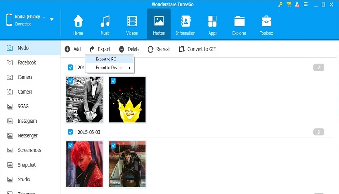Deselect the yellow crown photo checkbox
Image resolution: width=339 pixels, height=194 pixels.
(x=113, y=81)
